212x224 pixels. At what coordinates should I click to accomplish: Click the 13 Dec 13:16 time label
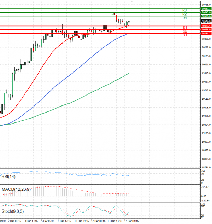[115, 221]
